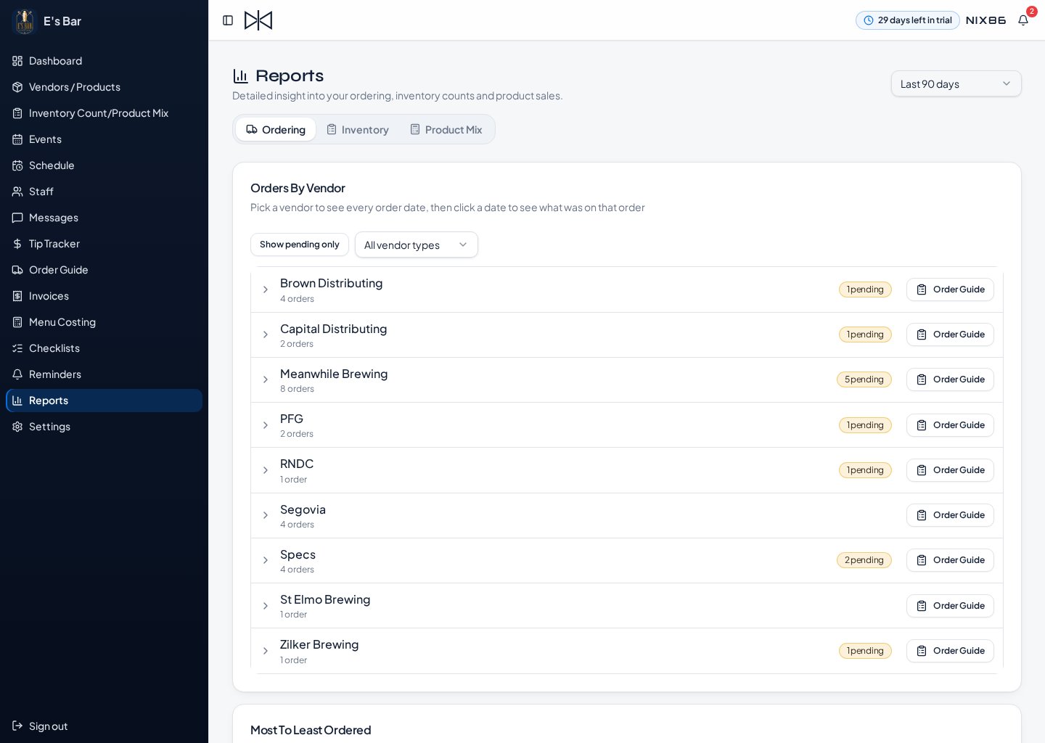1045x743 pixels.
Task: Switch to the Inventory tab
Action: click(x=358, y=129)
